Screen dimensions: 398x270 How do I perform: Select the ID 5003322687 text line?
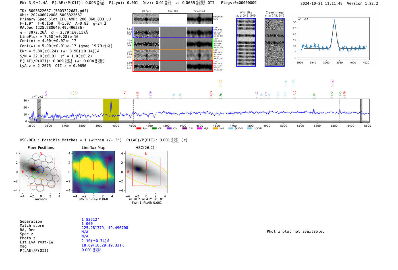pyautogui.click(x=54, y=11)
